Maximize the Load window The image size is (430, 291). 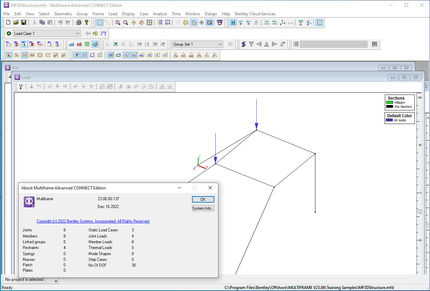(404, 77)
